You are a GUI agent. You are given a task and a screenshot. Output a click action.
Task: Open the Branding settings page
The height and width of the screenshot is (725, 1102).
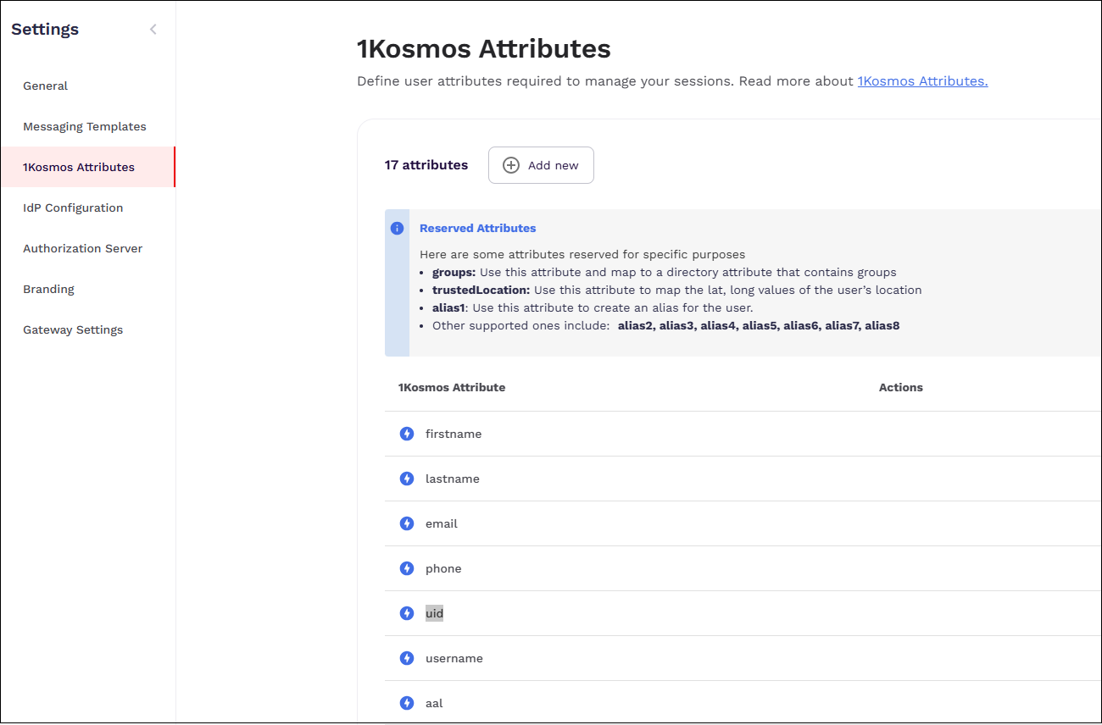(x=49, y=289)
